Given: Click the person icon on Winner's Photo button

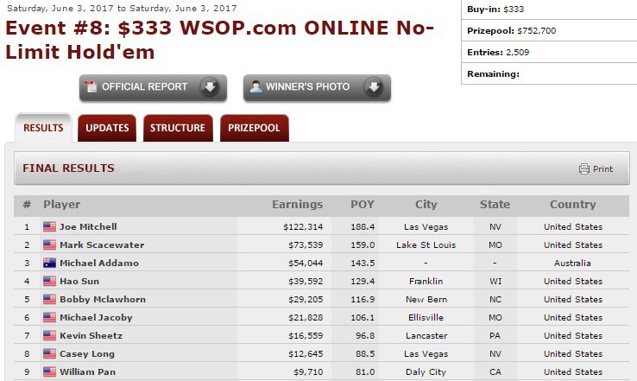Looking at the screenshot, I should (x=256, y=86).
